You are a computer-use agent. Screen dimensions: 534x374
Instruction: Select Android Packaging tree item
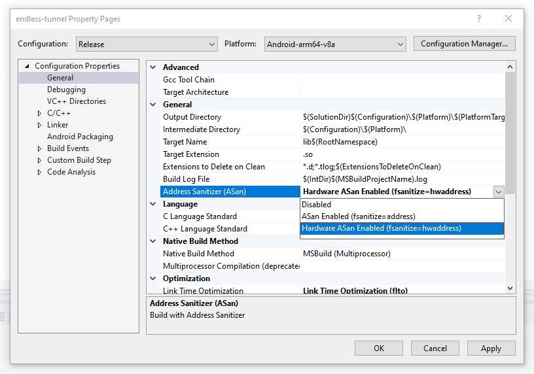pyautogui.click(x=80, y=137)
